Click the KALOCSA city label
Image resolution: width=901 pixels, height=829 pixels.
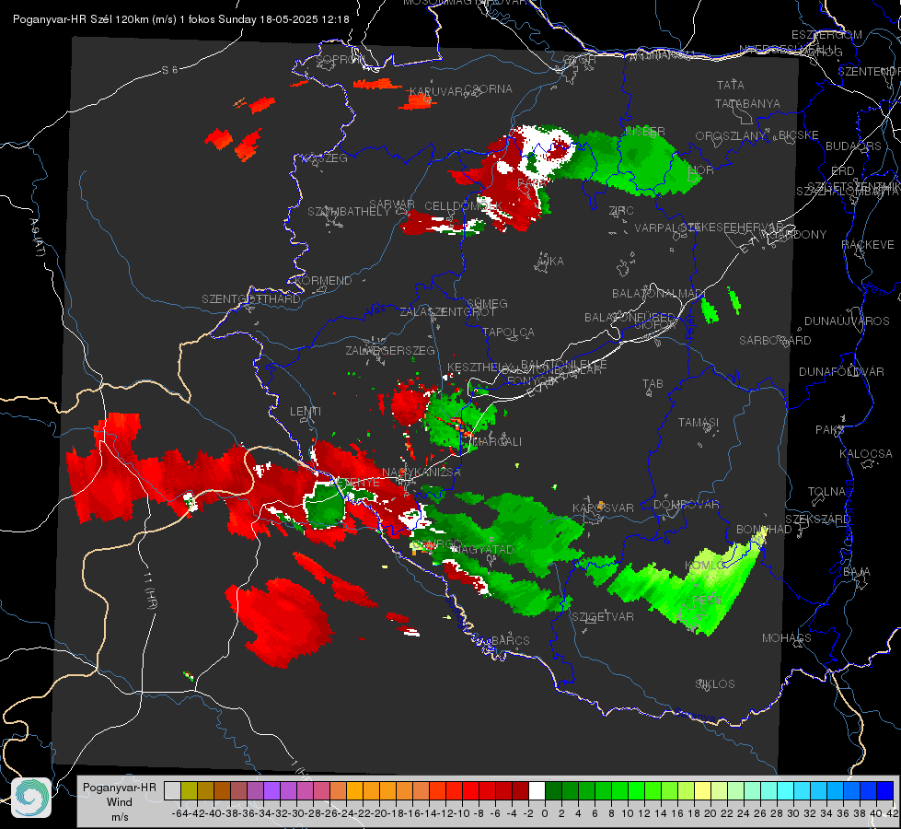click(865, 454)
